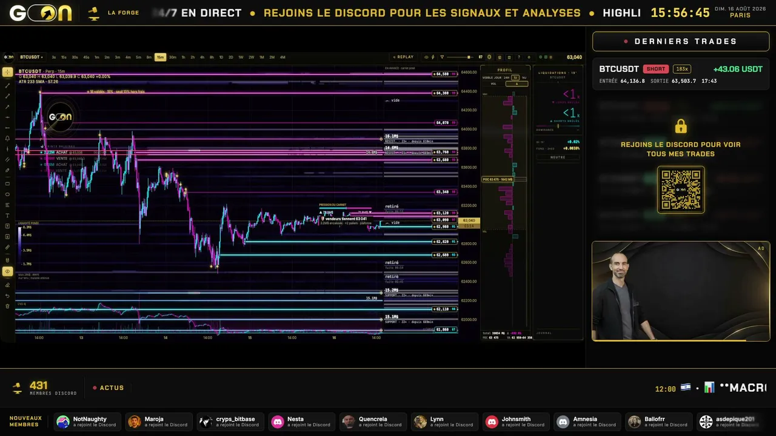
Task: Click the GOON logo beside BTCUSDT
Action: (8, 57)
